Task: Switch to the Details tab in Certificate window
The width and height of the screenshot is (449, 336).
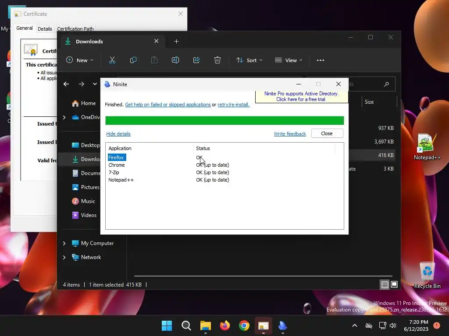Action: click(x=45, y=28)
